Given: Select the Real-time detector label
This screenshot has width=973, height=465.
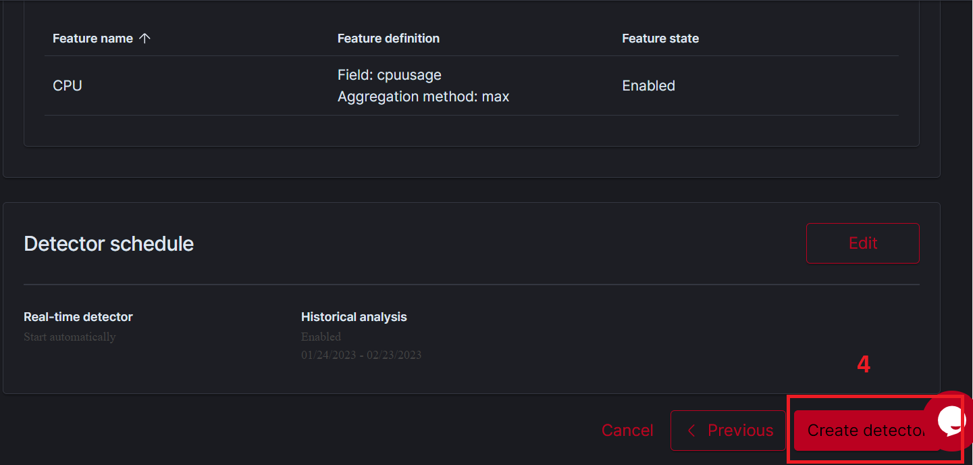Looking at the screenshot, I should (x=78, y=317).
